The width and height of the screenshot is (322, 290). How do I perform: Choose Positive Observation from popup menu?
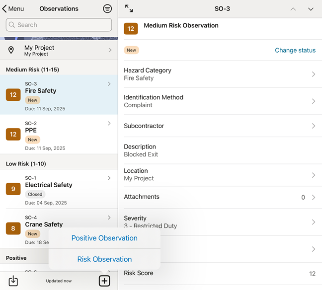click(104, 238)
